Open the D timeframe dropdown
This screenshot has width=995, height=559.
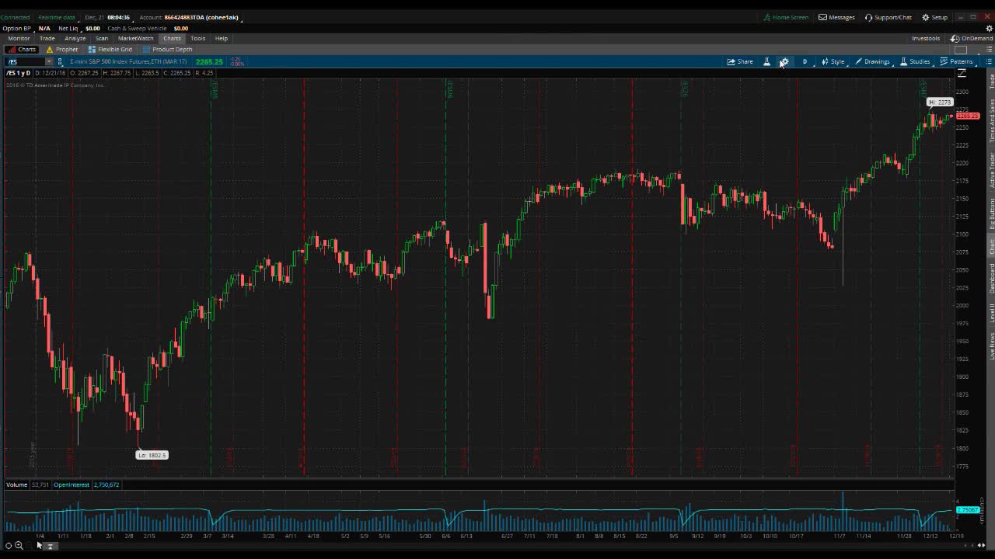(805, 61)
